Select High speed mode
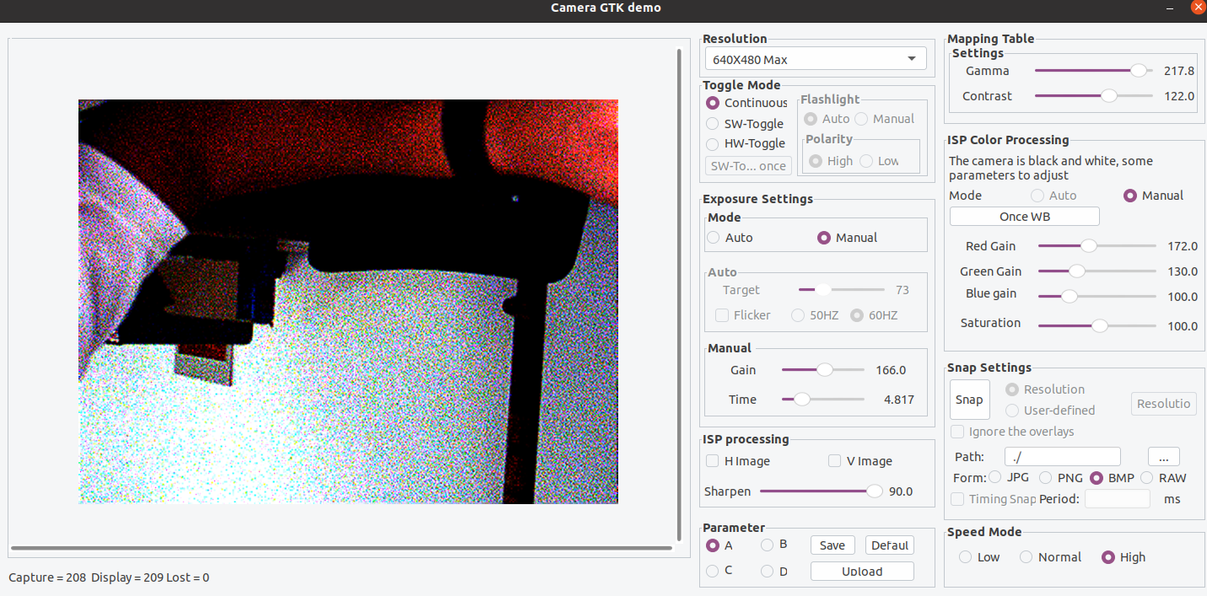The width and height of the screenshot is (1207, 596). 1123,557
